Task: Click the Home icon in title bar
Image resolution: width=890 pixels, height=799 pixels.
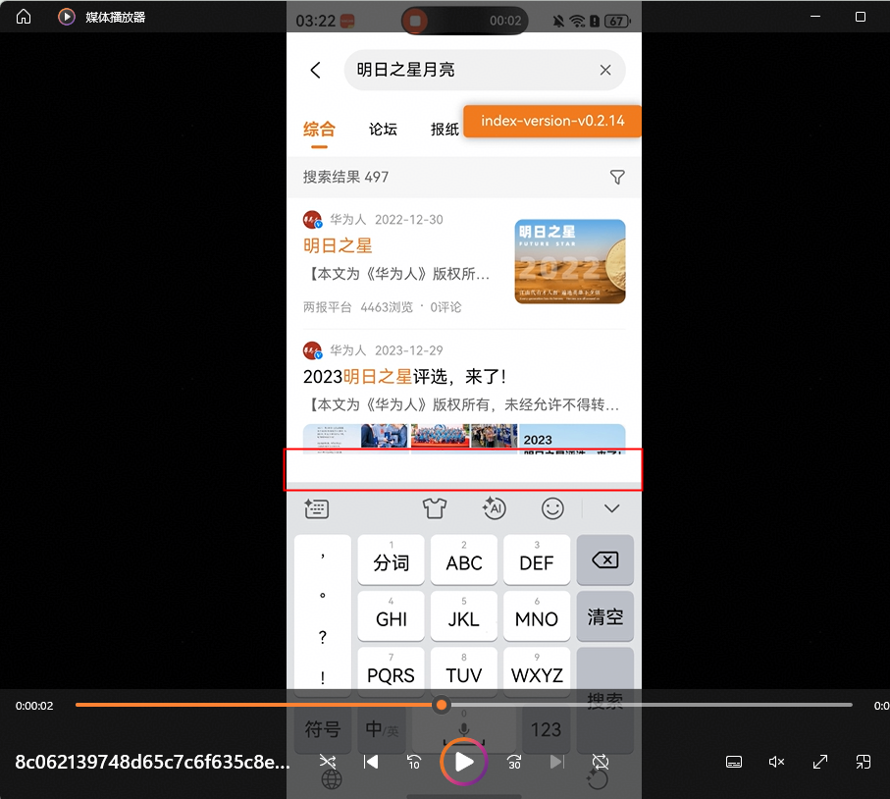Action: [24, 17]
